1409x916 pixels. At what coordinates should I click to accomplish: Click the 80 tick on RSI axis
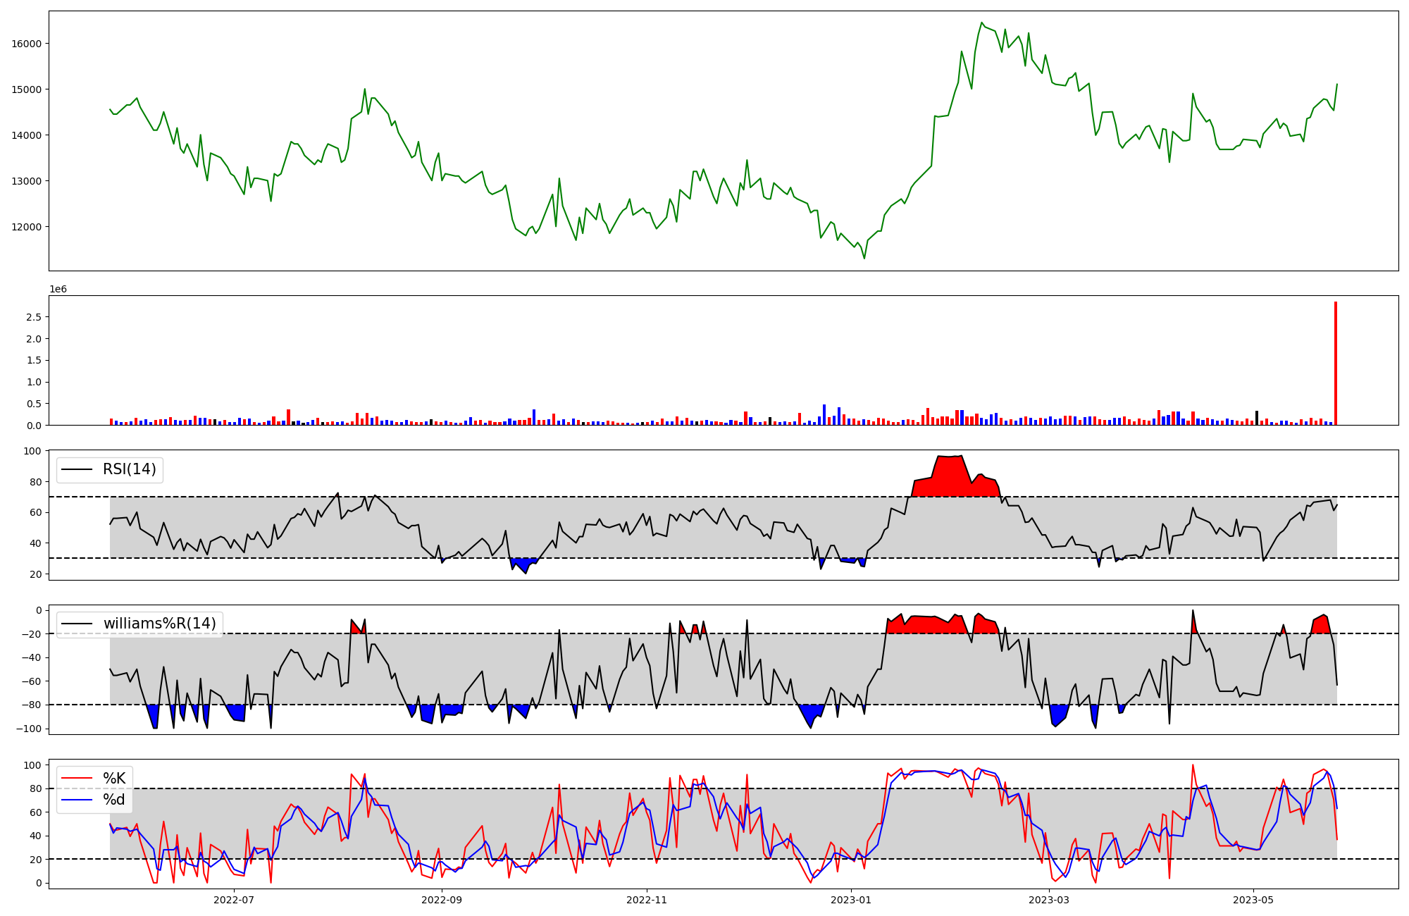[35, 482]
